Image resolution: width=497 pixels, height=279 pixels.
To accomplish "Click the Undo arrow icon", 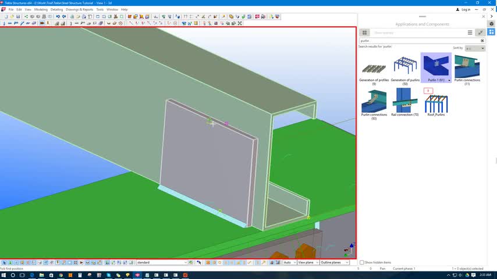I will click(x=58, y=16).
